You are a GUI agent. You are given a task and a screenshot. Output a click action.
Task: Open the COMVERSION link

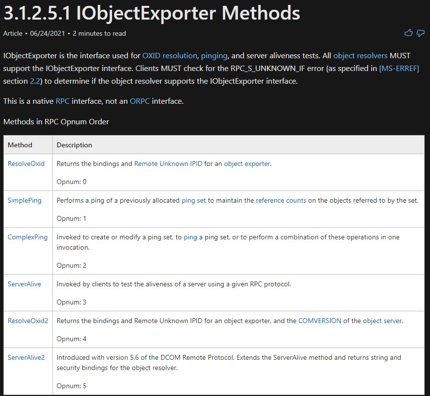click(x=320, y=321)
